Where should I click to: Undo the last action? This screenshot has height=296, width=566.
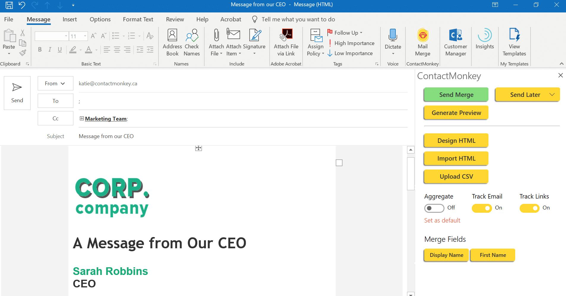point(22,5)
